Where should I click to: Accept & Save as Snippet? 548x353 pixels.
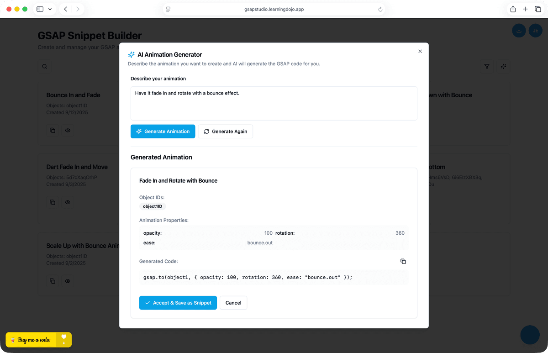coord(178,303)
